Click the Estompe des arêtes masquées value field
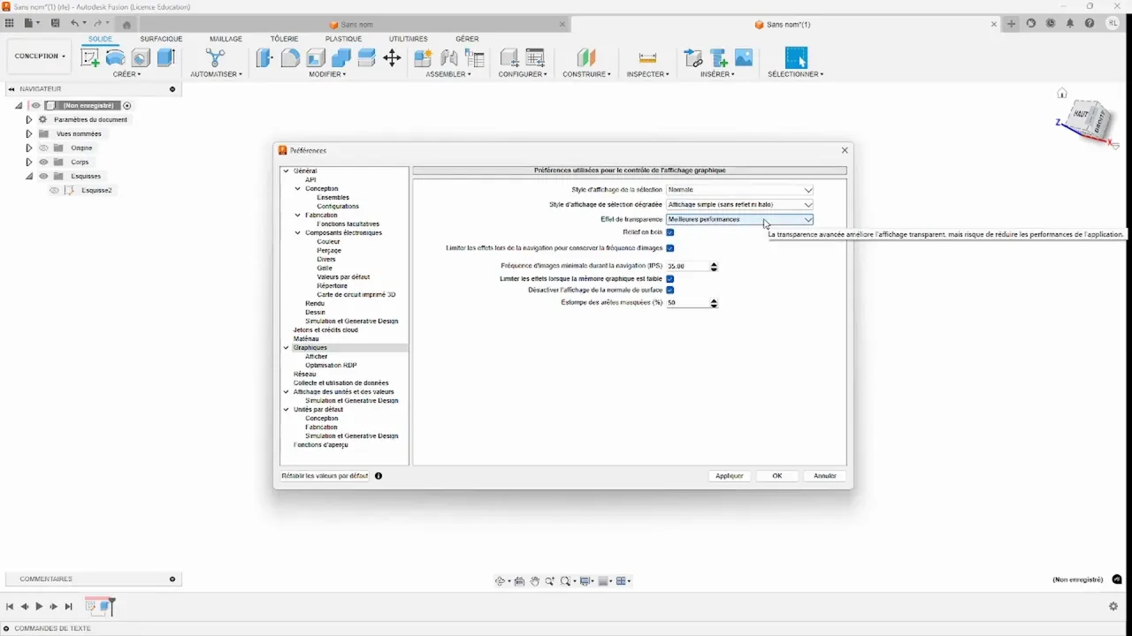The height and width of the screenshot is (636, 1132). tap(686, 302)
